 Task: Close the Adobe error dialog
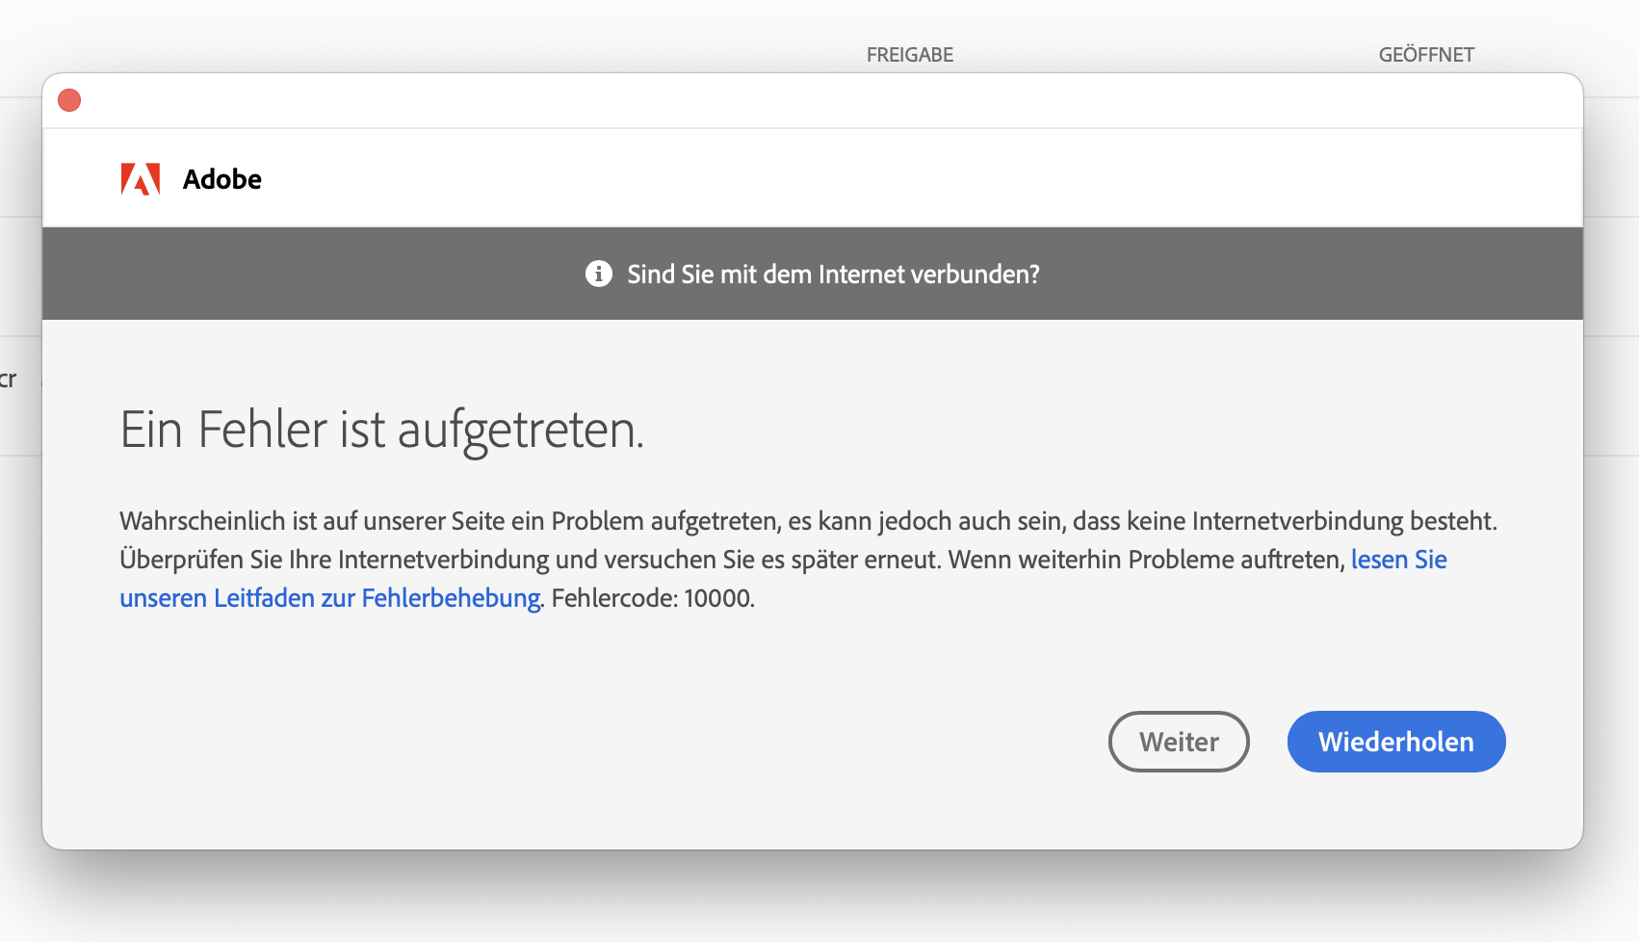click(69, 100)
